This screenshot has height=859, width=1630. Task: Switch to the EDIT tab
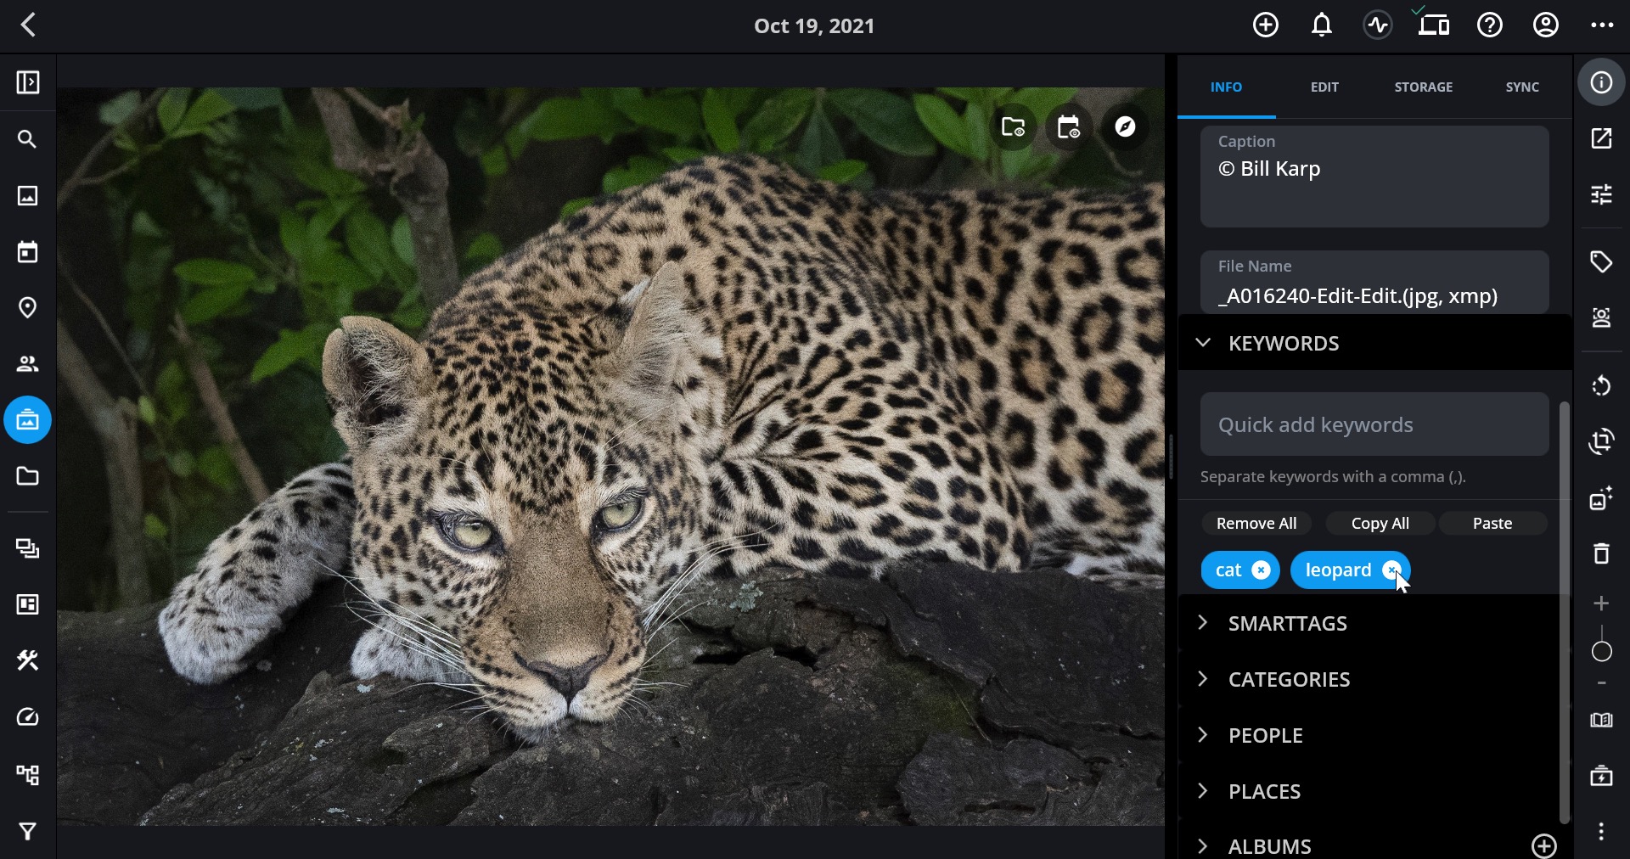coord(1324,87)
